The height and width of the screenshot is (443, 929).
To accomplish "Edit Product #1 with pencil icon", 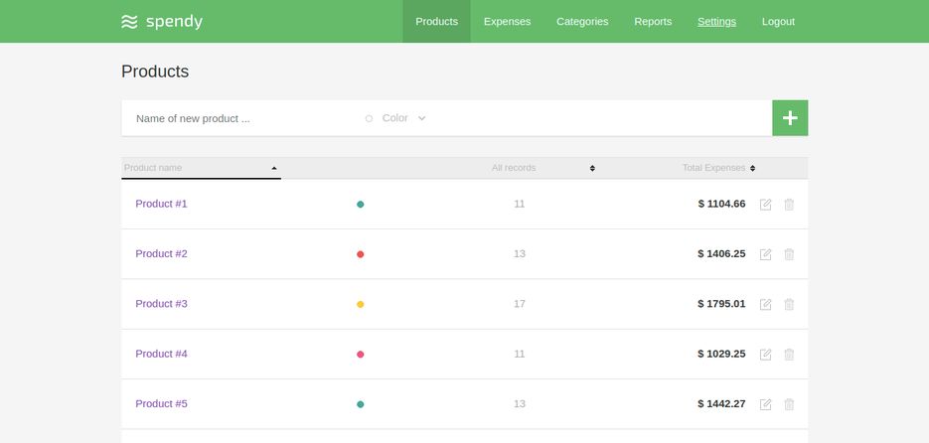I will (765, 205).
